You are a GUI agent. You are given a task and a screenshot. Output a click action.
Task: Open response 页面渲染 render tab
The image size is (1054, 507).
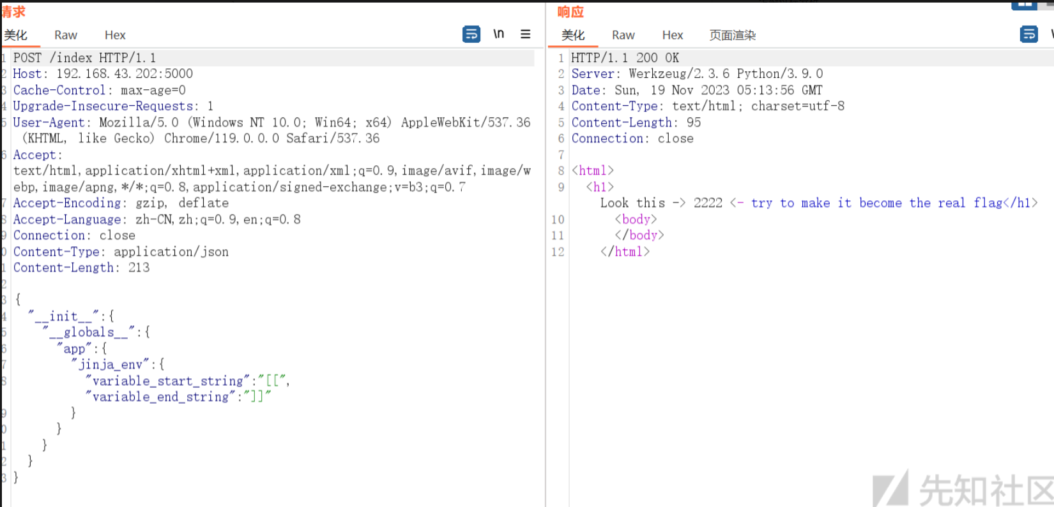pos(733,35)
